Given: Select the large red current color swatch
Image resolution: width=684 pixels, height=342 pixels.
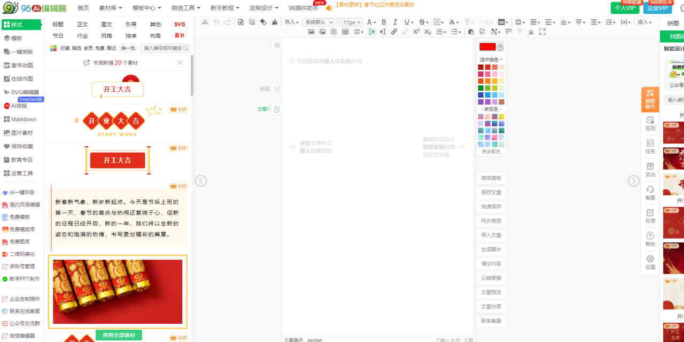Looking at the screenshot, I should coord(487,47).
